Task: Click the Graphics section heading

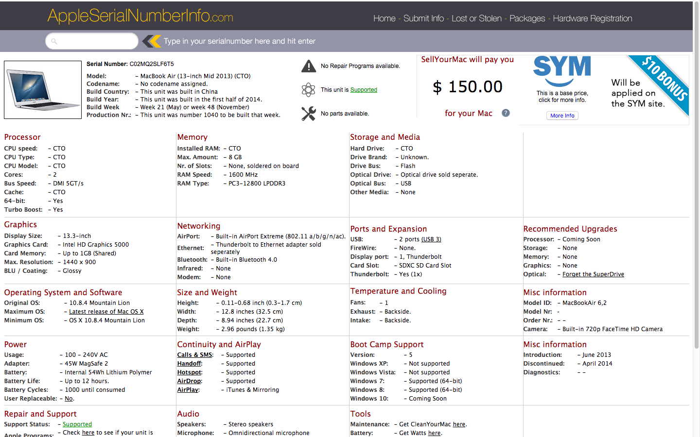Action: (20, 225)
